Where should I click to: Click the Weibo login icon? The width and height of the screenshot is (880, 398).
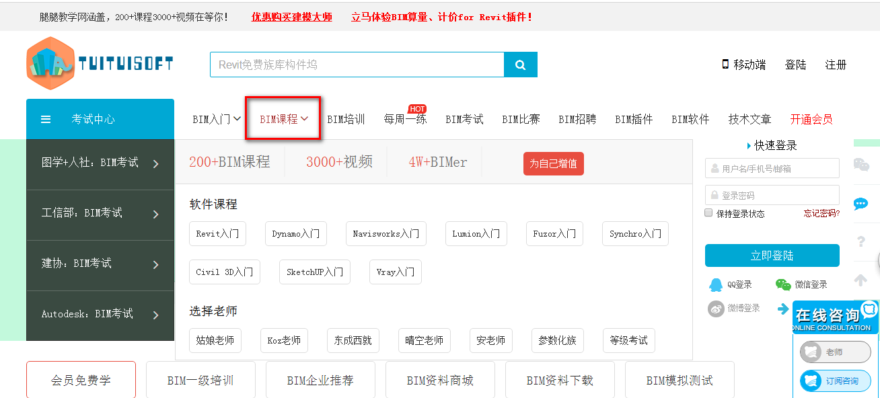pos(716,309)
